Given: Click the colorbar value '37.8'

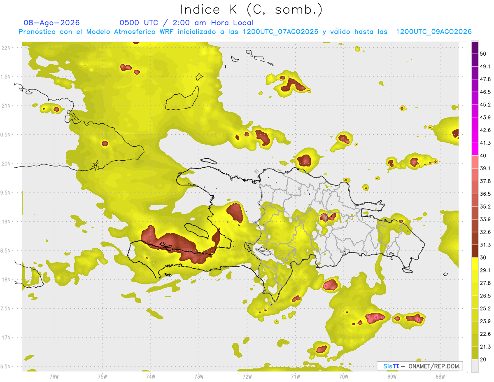Looking at the screenshot, I should pyautogui.click(x=485, y=181).
